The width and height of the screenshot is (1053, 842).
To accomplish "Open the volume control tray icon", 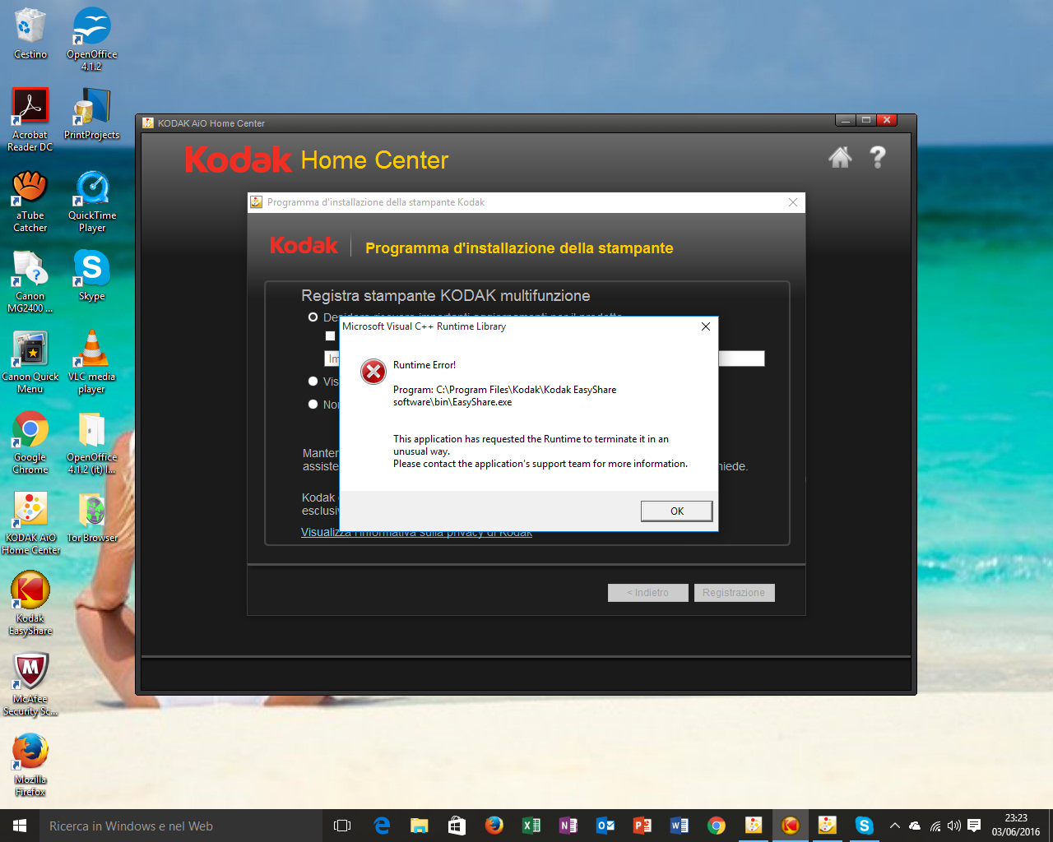I will (954, 826).
